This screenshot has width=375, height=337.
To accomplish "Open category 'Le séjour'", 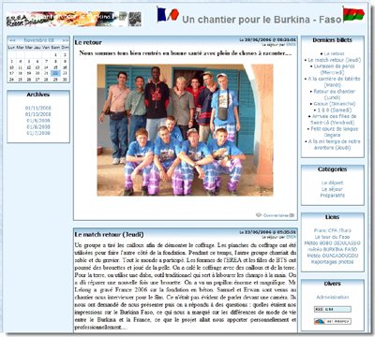I will [x=332, y=189].
